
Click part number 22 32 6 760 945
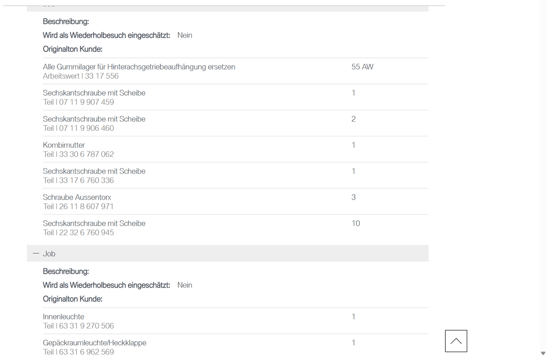click(x=87, y=233)
